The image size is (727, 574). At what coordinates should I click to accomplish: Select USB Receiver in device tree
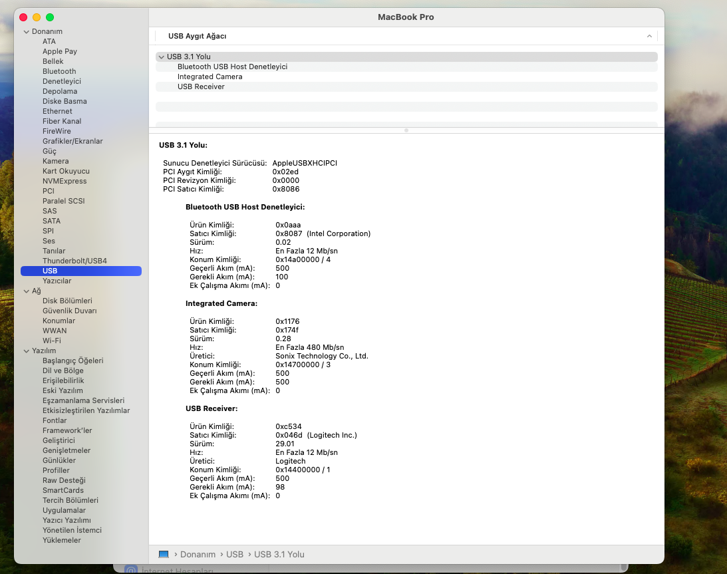(201, 86)
